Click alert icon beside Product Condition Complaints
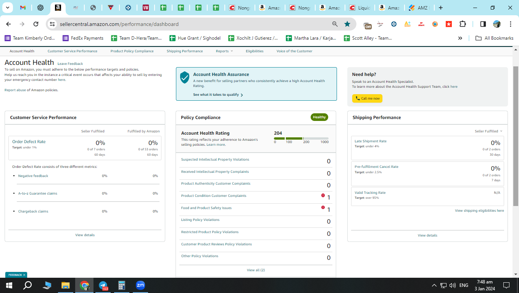The height and width of the screenshot is (293, 519). click(x=323, y=195)
